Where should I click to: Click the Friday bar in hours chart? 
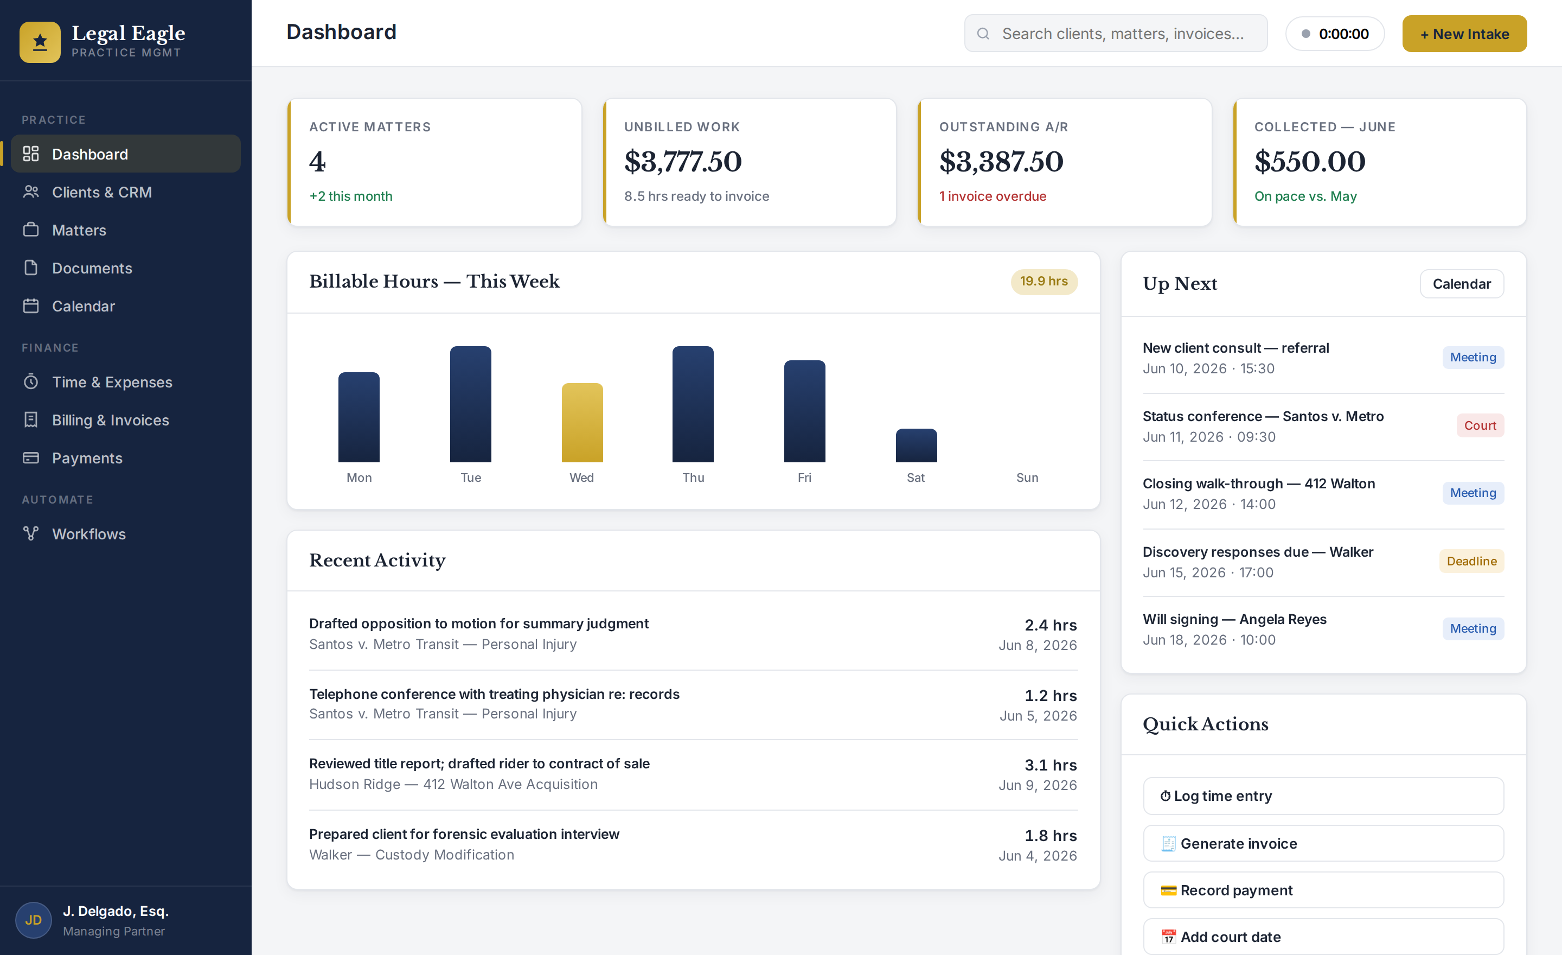(804, 411)
